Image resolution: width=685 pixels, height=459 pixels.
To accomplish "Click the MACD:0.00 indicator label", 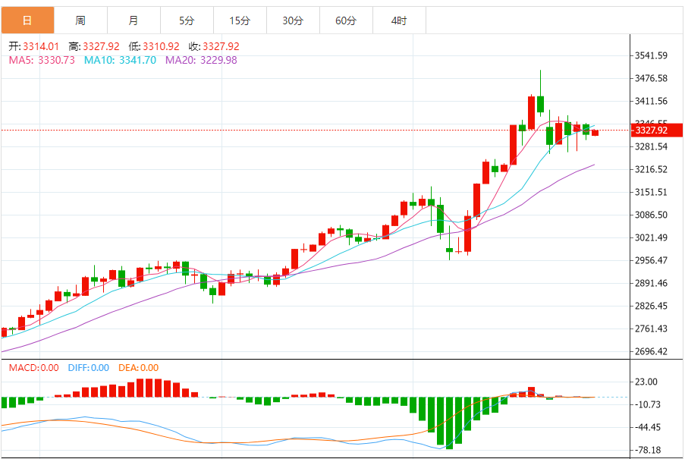I will [x=33, y=368].
